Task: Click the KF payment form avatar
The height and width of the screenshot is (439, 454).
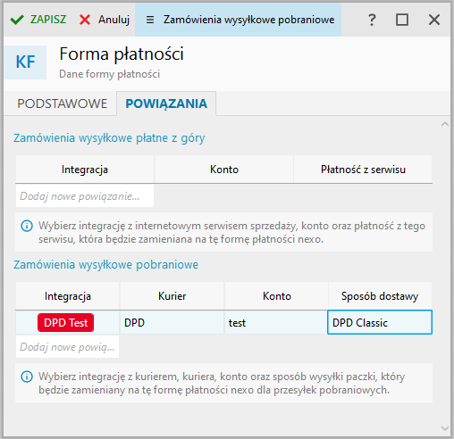Action: click(25, 62)
